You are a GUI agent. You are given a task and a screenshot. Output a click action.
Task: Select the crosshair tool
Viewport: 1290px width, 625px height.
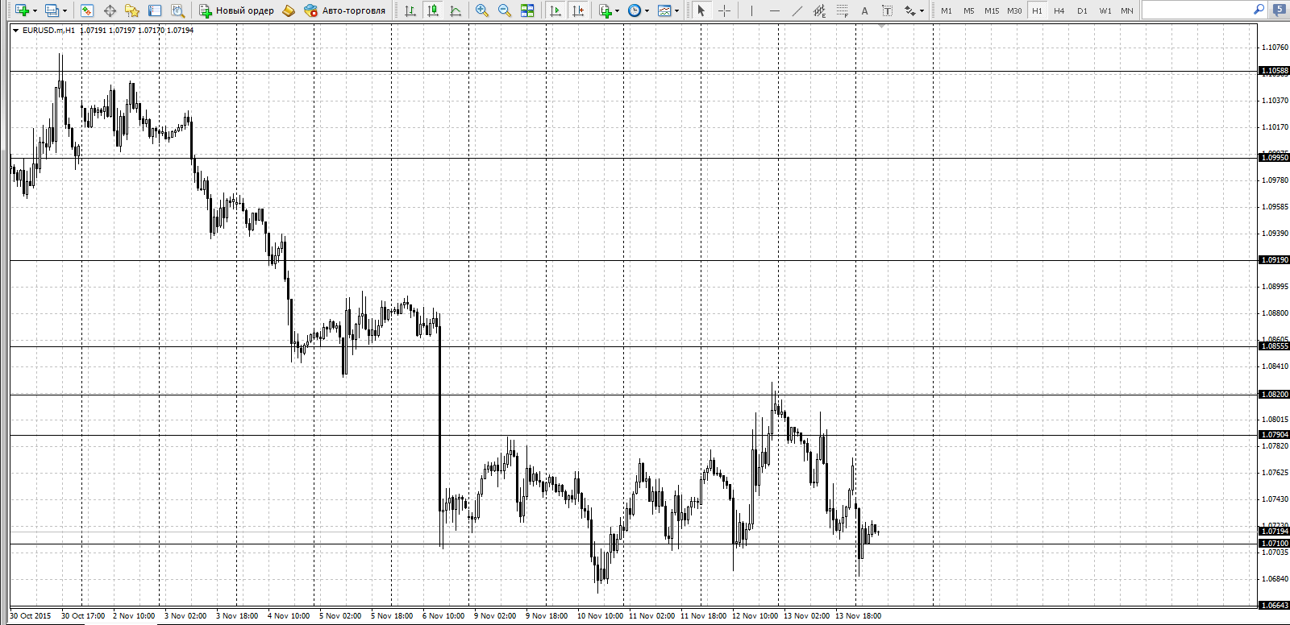pyautogui.click(x=724, y=10)
